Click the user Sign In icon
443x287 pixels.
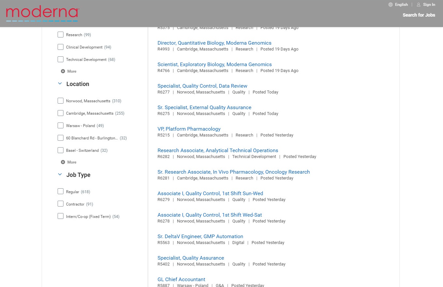[x=419, y=5]
